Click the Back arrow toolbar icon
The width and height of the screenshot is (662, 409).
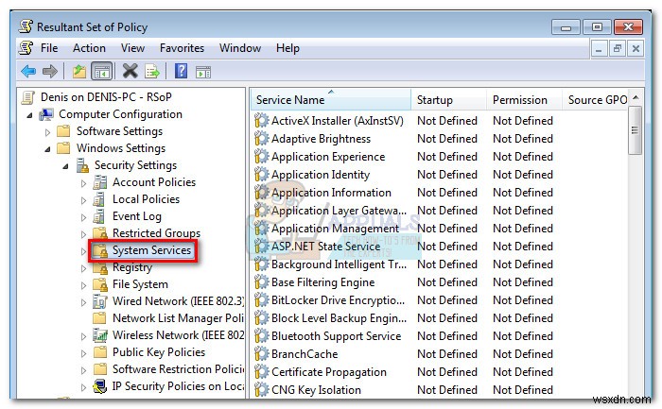28,71
